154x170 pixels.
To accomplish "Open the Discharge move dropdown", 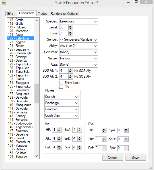I will pos(61,103).
